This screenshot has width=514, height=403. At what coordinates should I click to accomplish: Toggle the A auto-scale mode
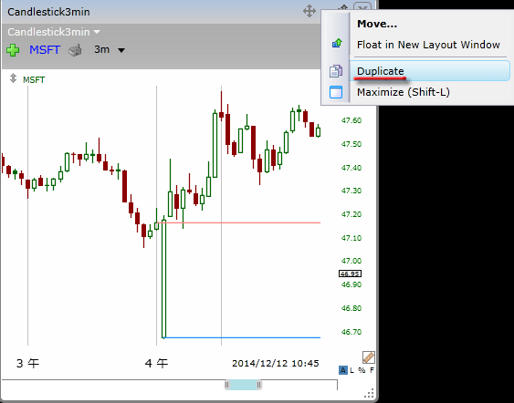point(343,370)
